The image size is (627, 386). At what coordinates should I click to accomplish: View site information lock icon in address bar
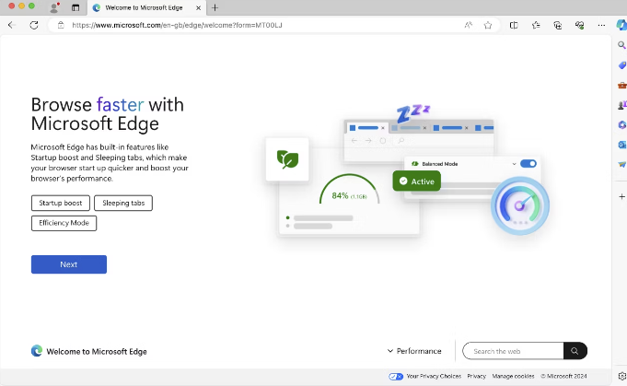pyautogui.click(x=61, y=25)
